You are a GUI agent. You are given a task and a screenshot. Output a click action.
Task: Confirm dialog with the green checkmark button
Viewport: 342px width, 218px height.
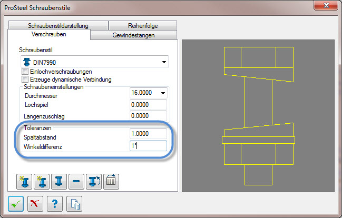click(16, 204)
